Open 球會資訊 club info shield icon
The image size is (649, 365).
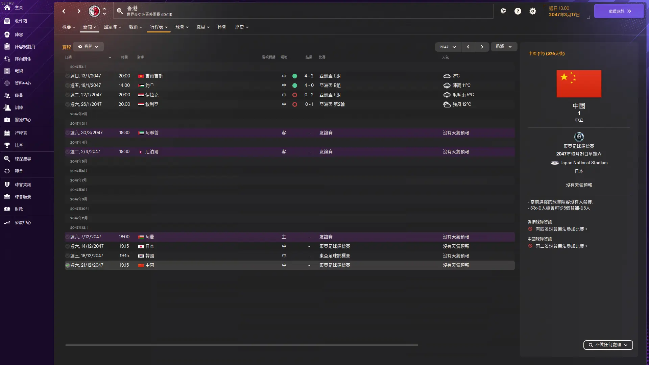[7, 185]
